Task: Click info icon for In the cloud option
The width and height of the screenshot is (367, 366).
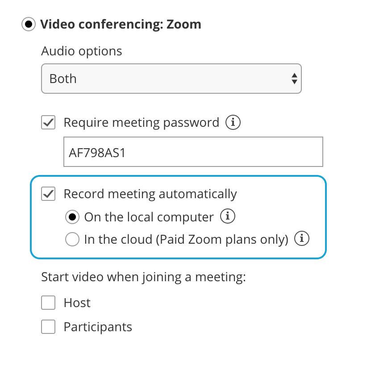Action: click(302, 239)
